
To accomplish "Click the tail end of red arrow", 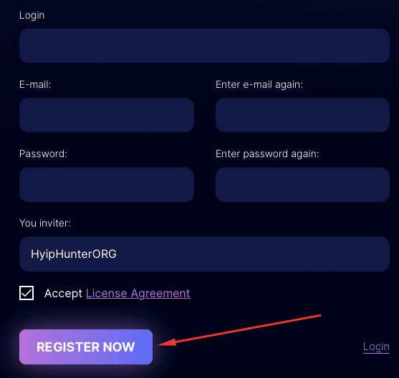I will click(319, 316).
